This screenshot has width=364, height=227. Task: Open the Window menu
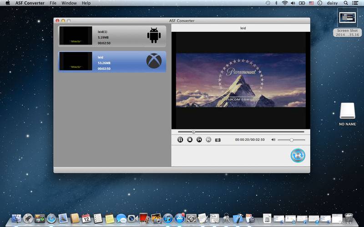(69, 3)
